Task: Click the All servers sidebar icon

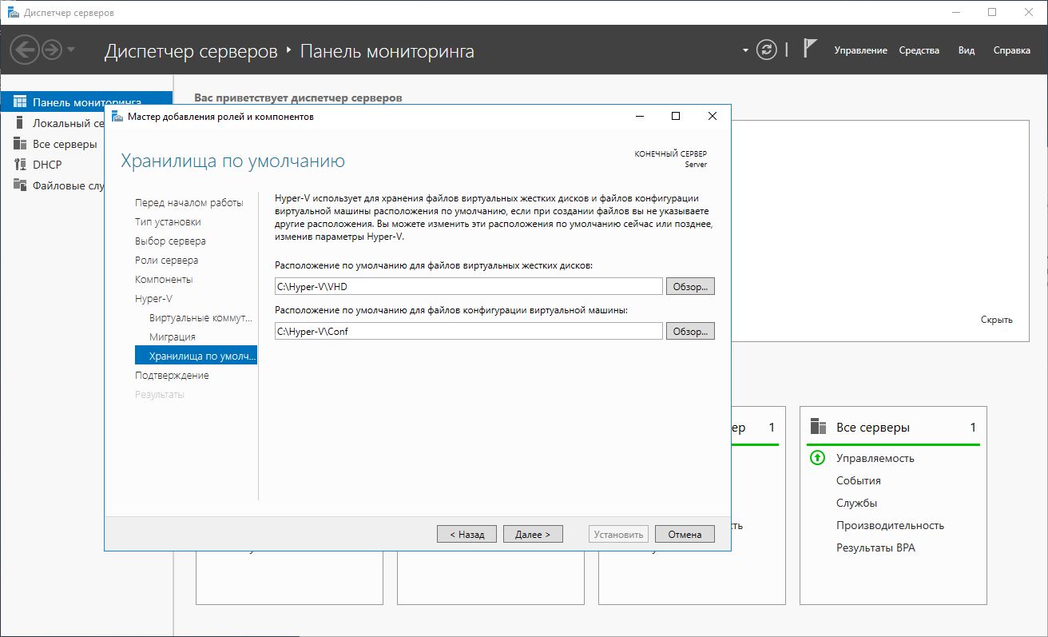Action: [20, 144]
